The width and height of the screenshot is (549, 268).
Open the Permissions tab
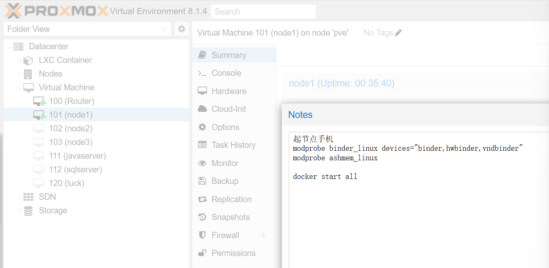point(234,253)
